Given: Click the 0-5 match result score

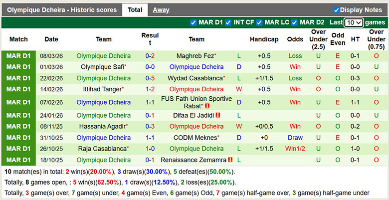Looking at the screenshot, I should tap(150, 78).
